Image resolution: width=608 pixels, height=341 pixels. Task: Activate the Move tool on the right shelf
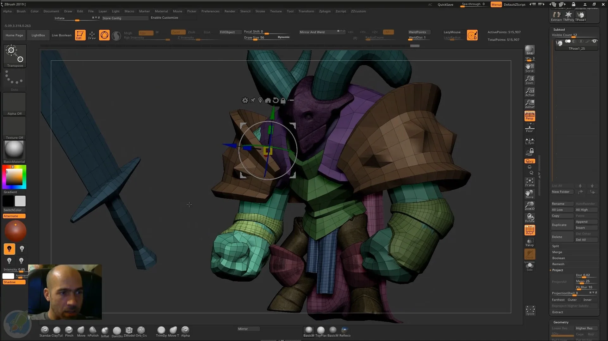(530, 194)
